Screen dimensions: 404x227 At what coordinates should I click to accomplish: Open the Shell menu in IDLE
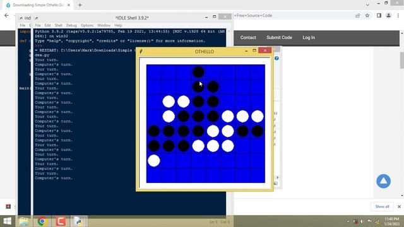coord(59,25)
